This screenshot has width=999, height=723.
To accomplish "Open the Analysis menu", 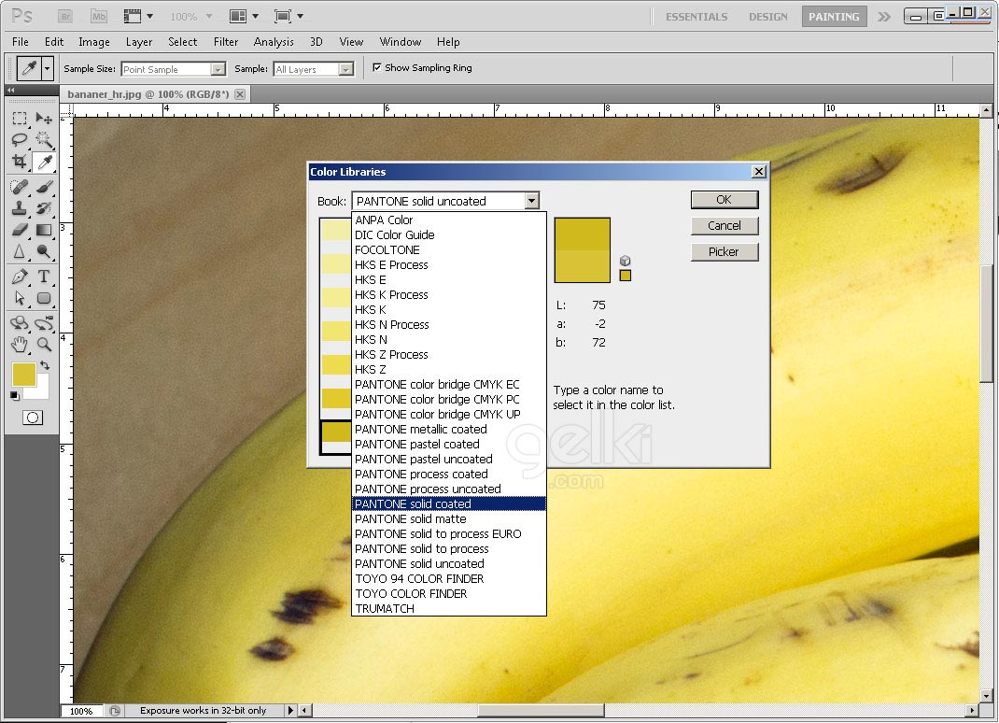I will click(274, 41).
